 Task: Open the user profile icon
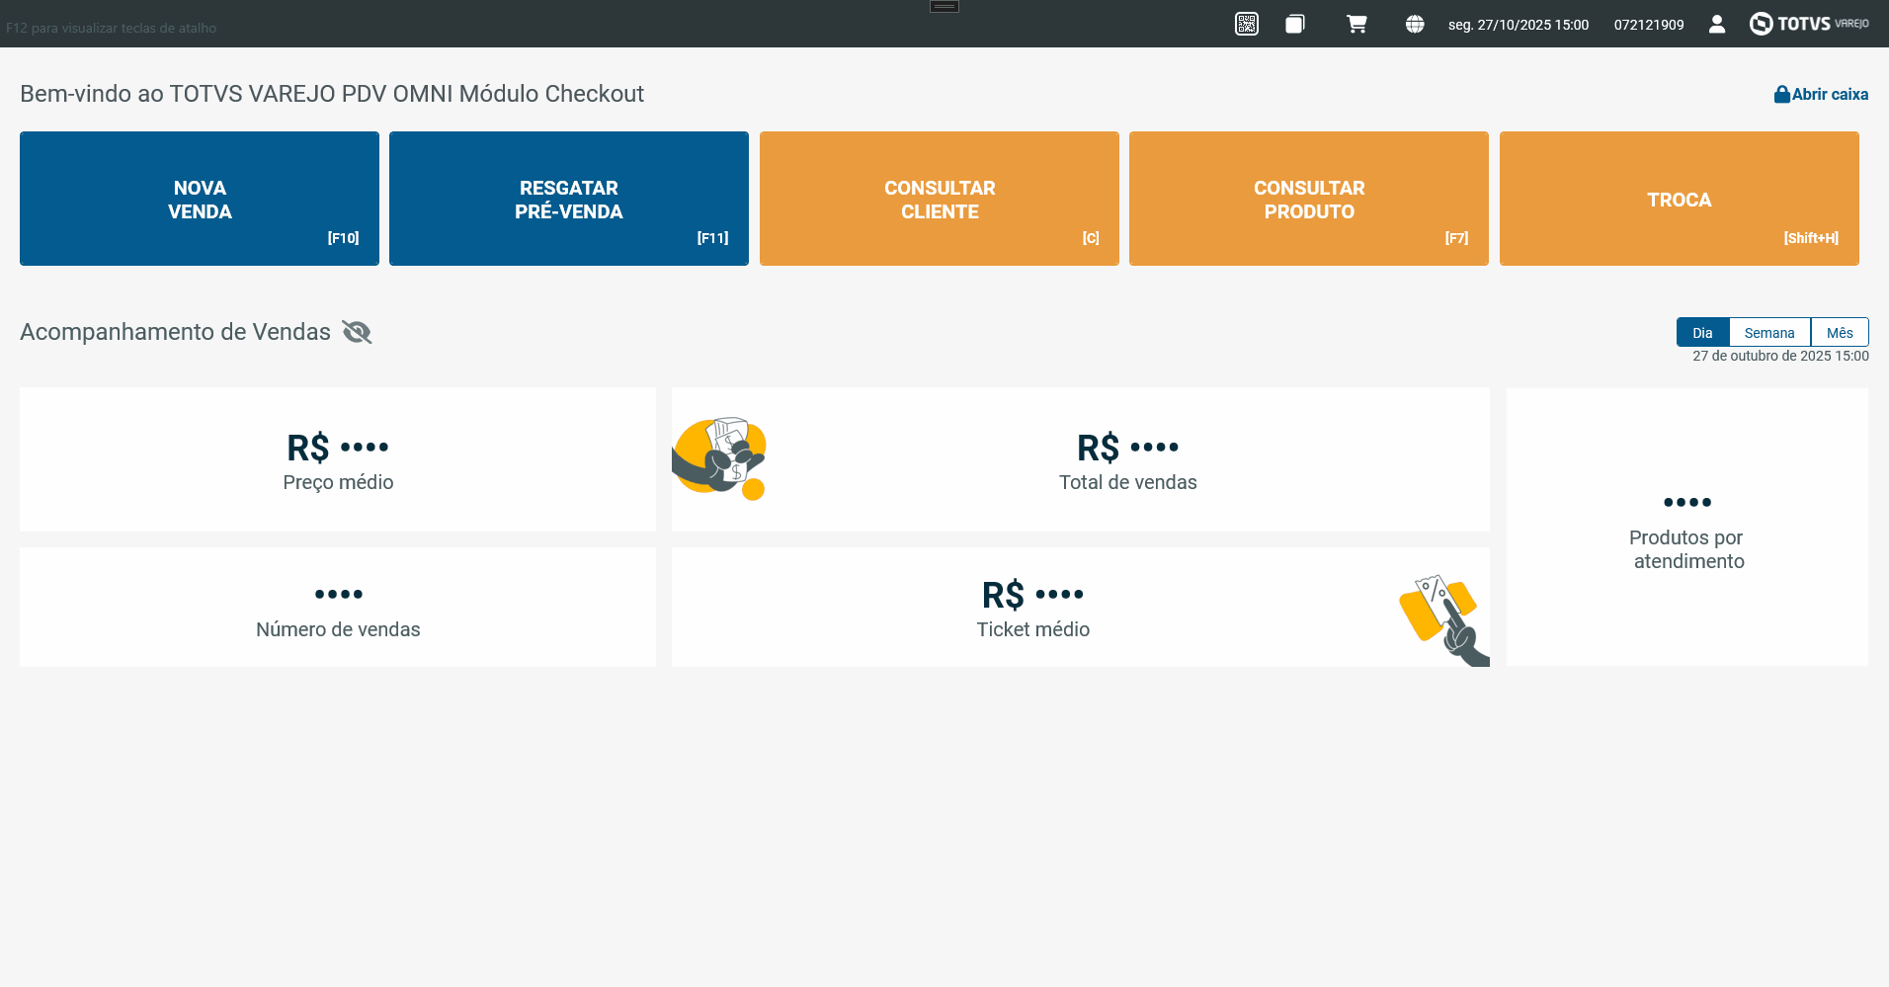pyautogui.click(x=1717, y=24)
